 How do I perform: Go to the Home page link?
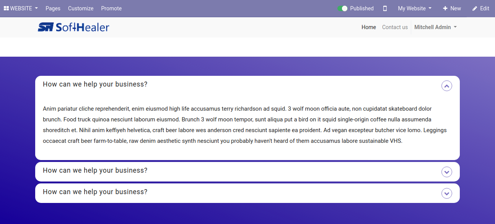[x=369, y=27]
